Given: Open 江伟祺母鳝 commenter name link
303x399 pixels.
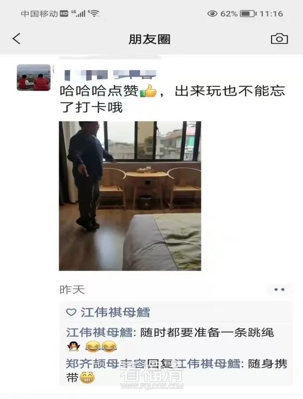Looking at the screenshot, I should (x=99, y=332).
